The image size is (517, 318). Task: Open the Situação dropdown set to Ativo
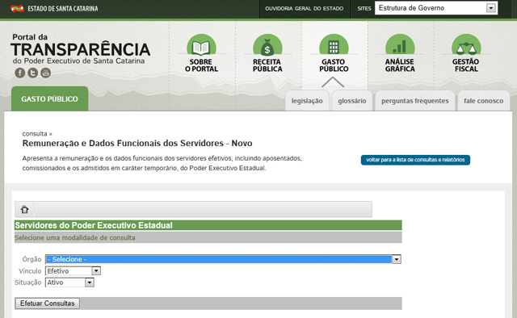click(x=69, y=282)
